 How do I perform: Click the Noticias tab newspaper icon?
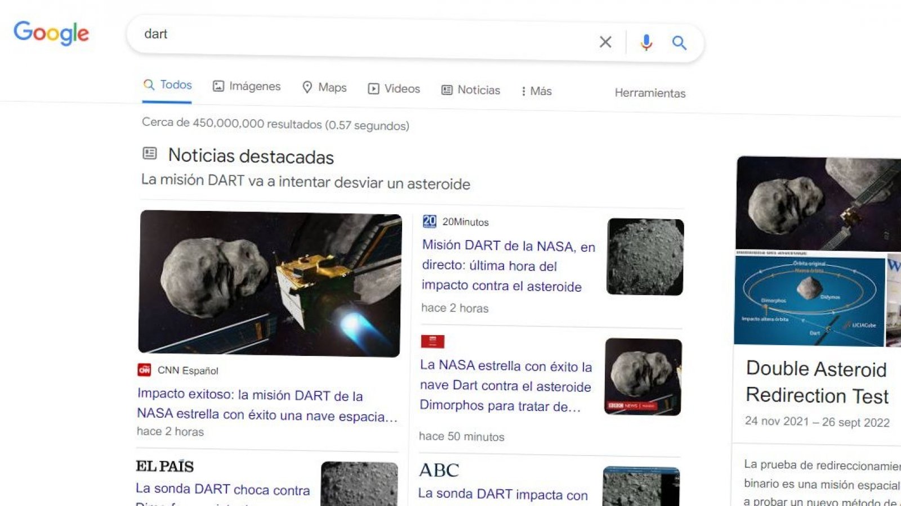[x=447, y=90]
